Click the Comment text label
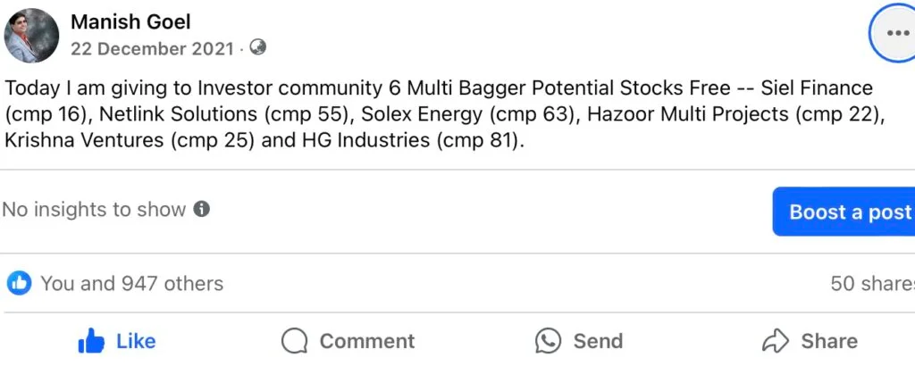This screenshot has height=366, width=915. point(366,341)
